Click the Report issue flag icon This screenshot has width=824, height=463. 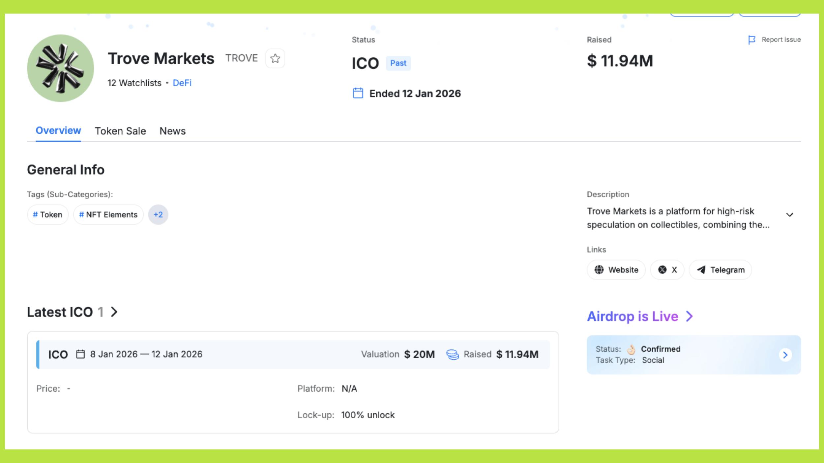[x=751, y=40]
